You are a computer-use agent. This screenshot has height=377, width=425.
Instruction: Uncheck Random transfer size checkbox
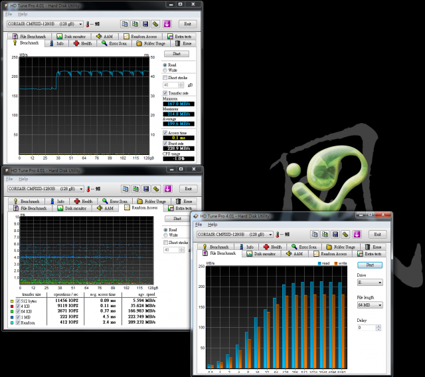(18, 322)
